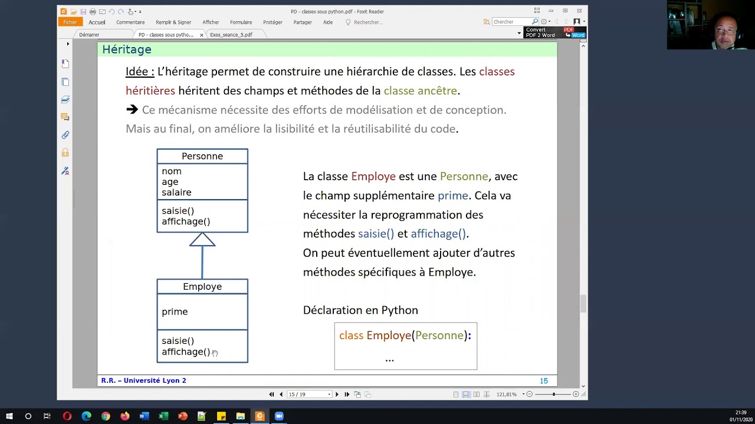Click the Save icon in quick access toolbar
Screen dimensions: 755x424
point(83,12)
